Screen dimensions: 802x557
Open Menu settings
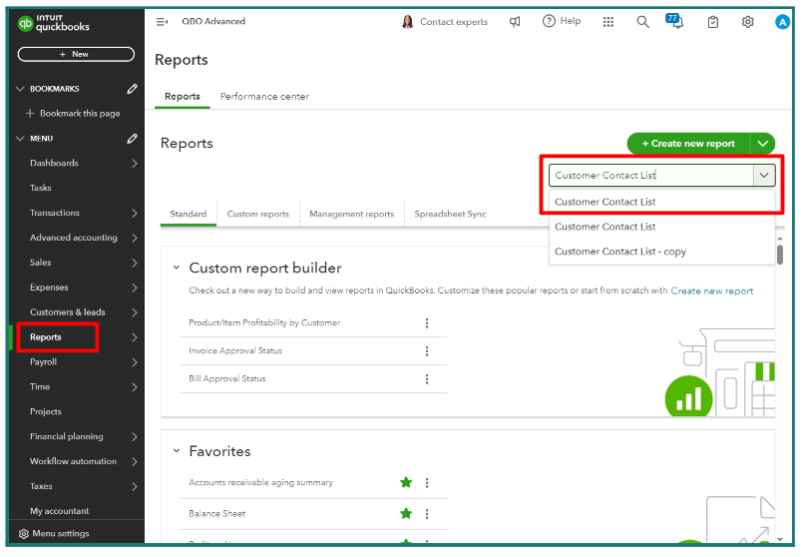[61, 533]
